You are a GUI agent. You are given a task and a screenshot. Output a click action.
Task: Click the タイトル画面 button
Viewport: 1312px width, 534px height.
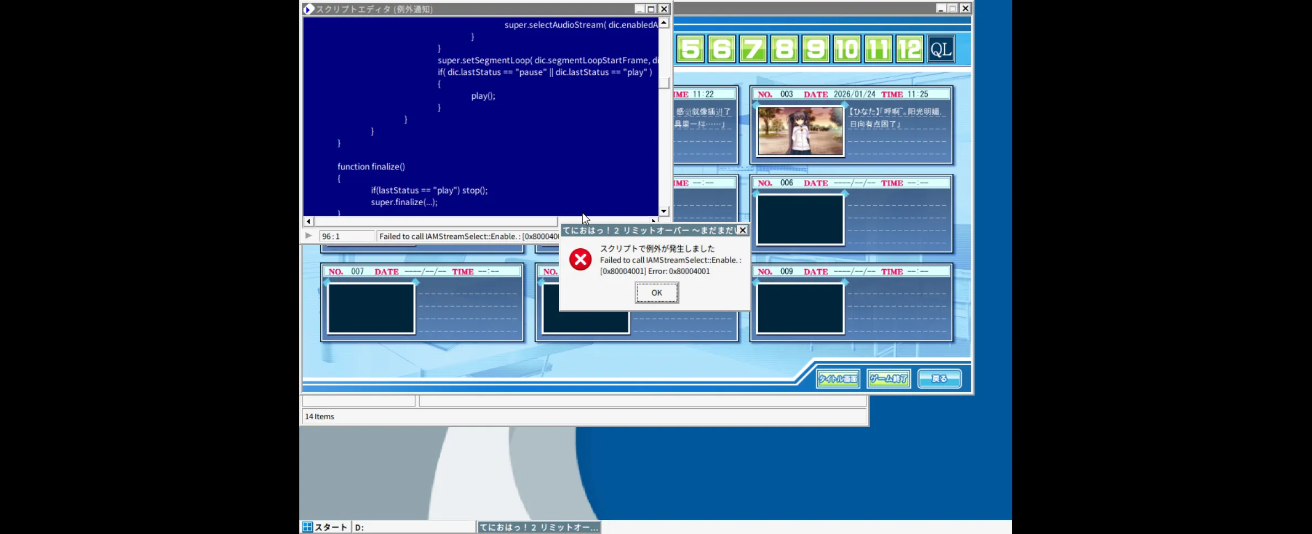838,378
